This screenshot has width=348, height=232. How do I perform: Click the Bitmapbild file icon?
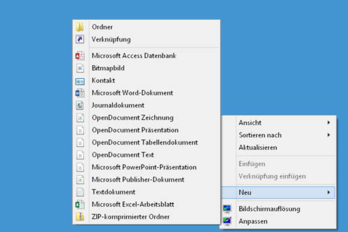point(80,68)
